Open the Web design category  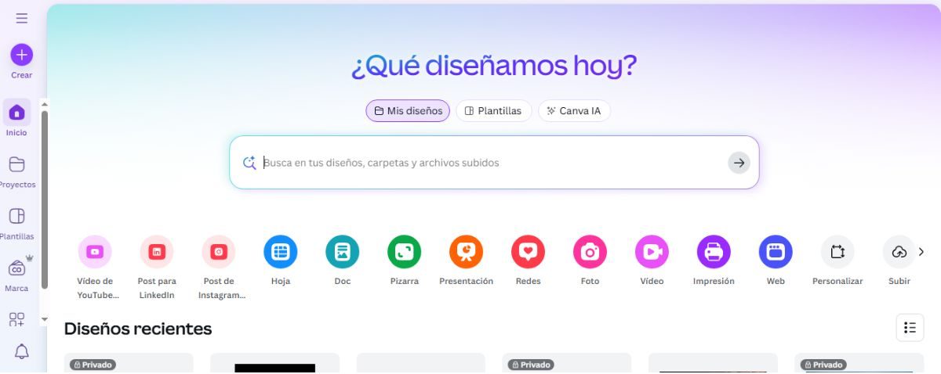(776, 252)
